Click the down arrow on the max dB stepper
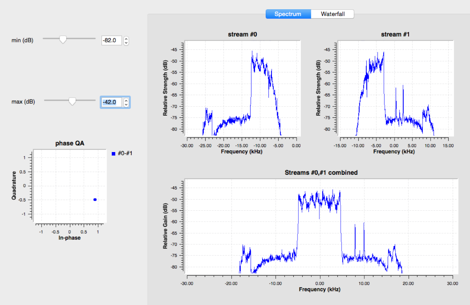 (126, 104)
